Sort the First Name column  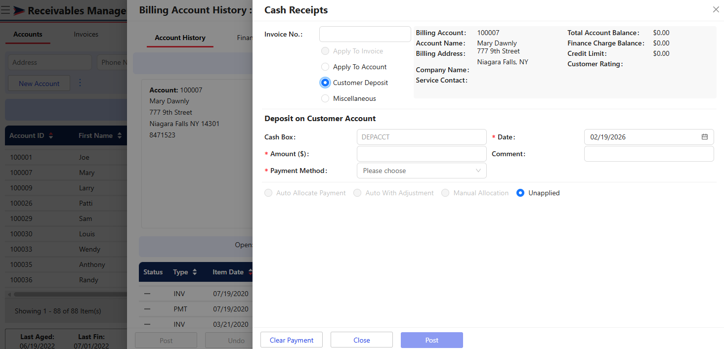(119, 136)
